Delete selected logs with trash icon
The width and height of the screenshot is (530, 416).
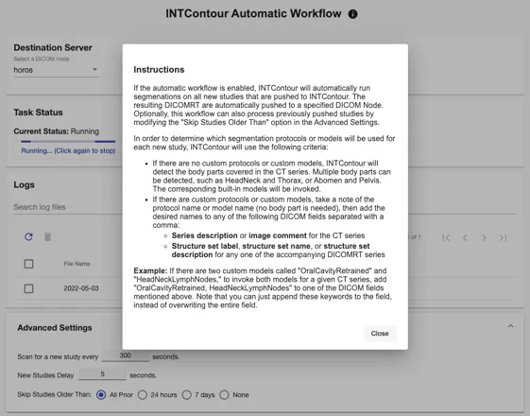tap(47, 236)
